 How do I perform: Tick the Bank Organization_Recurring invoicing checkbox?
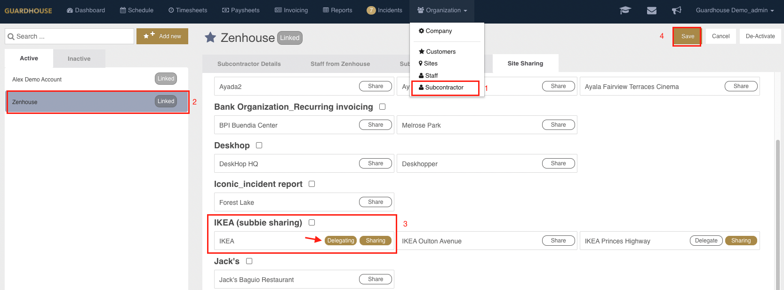coord(382,107)
